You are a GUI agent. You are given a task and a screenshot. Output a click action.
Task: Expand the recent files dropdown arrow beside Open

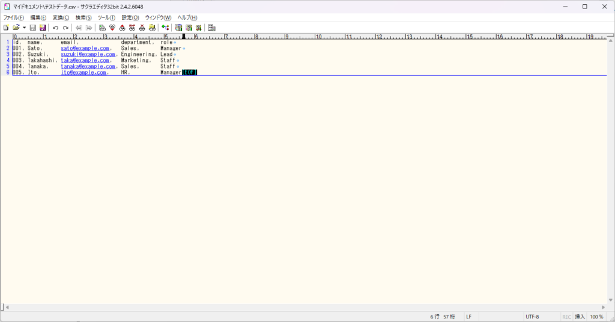click(24, 28)
